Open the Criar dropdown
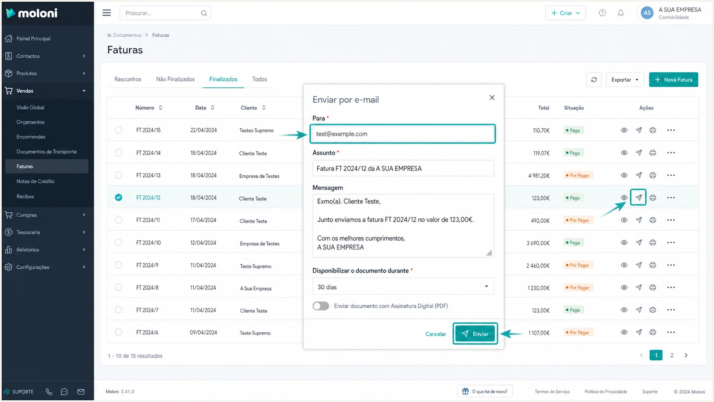 (x=565, y=13)
